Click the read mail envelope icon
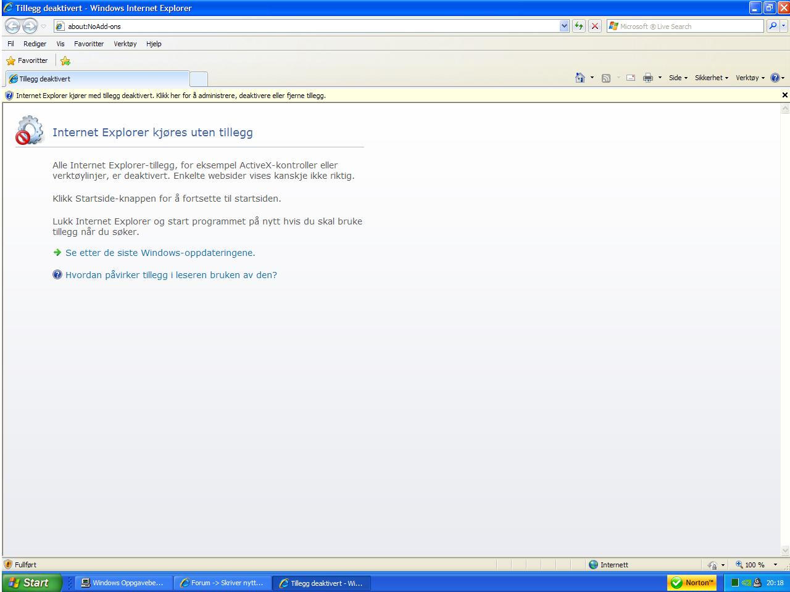Image resolution: width=790 pixels, height=592 pixels. tap(631, 78)
